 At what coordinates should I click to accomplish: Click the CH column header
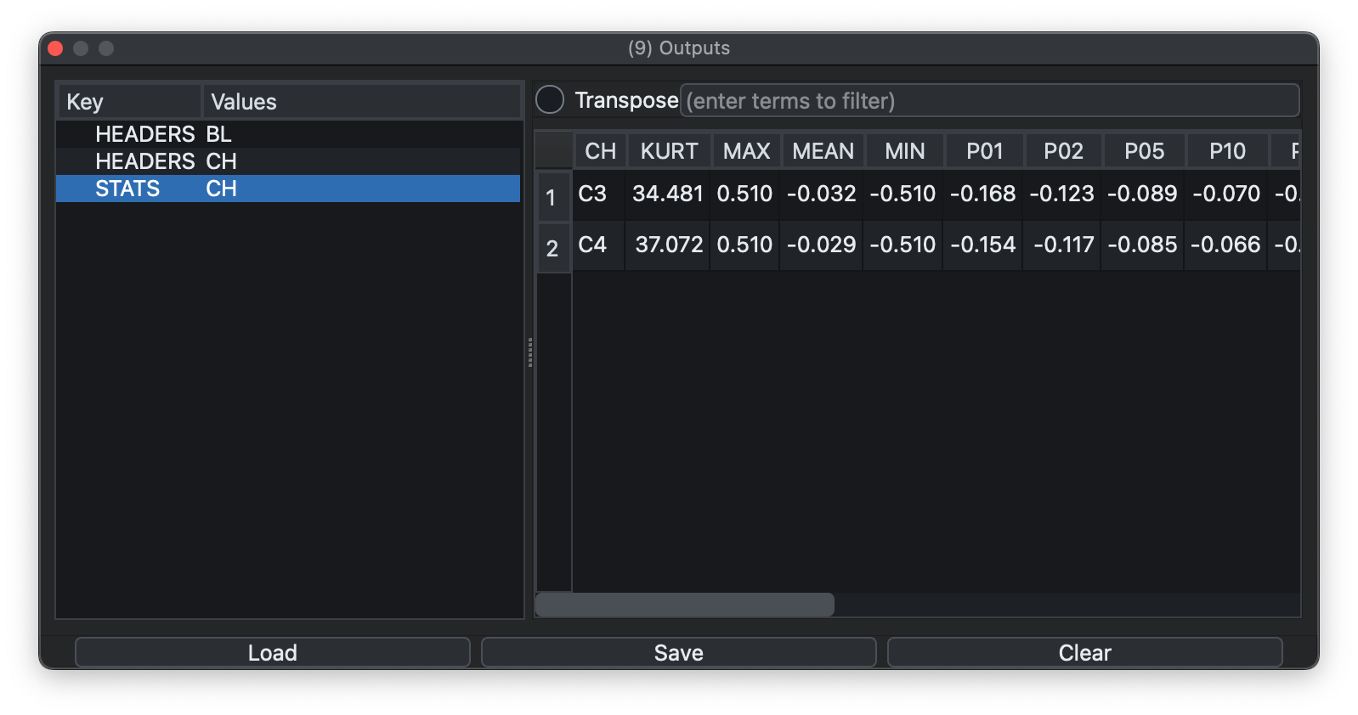coord(600,151)
